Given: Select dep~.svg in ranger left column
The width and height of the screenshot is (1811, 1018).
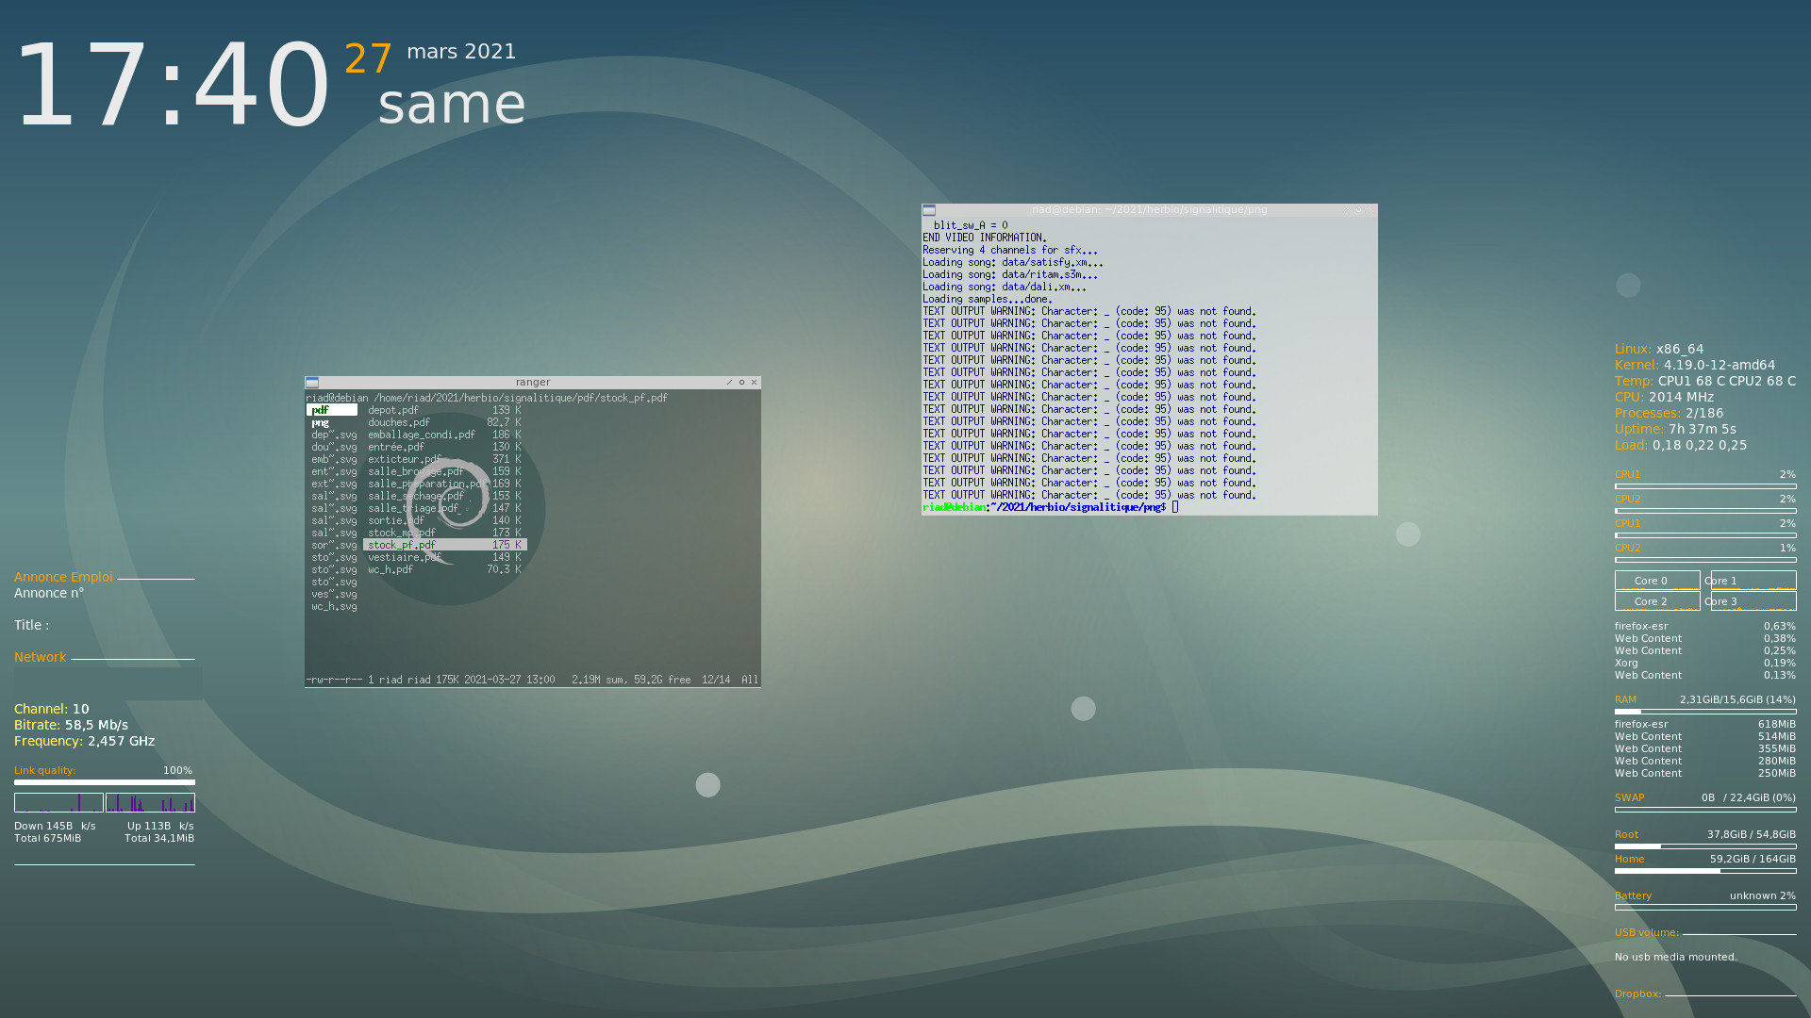Looking at the screenshot, I should click(x=334, y=435).
